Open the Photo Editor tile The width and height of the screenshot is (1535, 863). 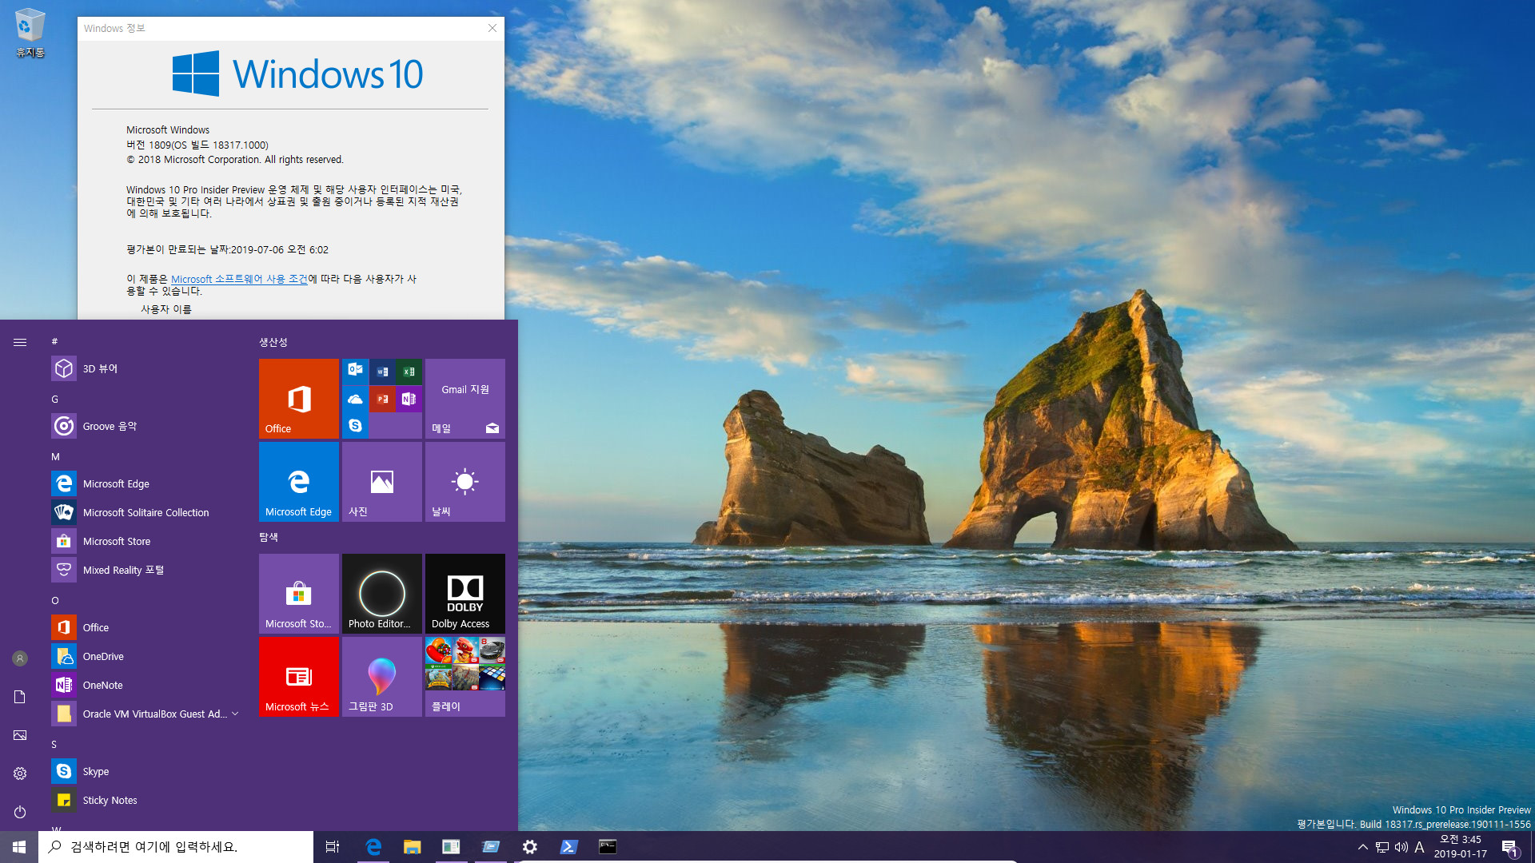[x=382, y=594]
